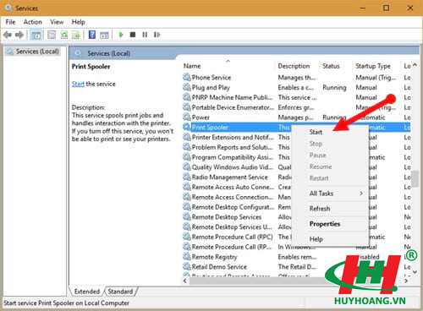Screen dimensions: 423x311
Task: Select the Remote Desktop Configurat... row
Action: point(296,207)
